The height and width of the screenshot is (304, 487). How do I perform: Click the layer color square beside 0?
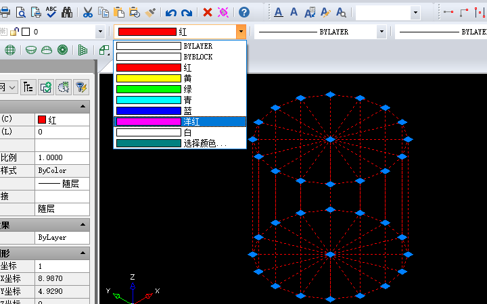(26, 32)
